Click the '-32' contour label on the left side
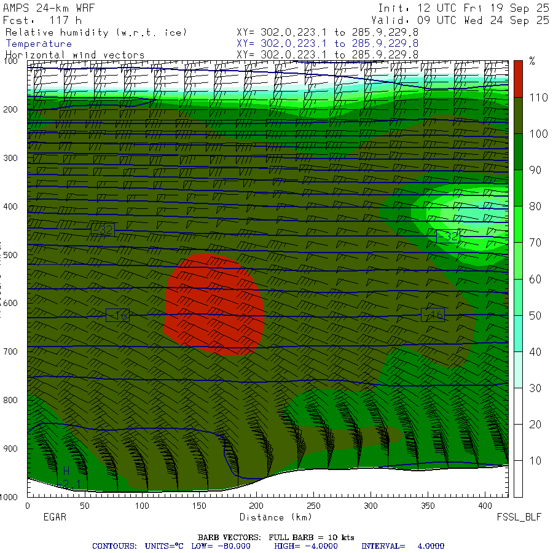Viewport: 553px width, 553px height. pos(103,230)
